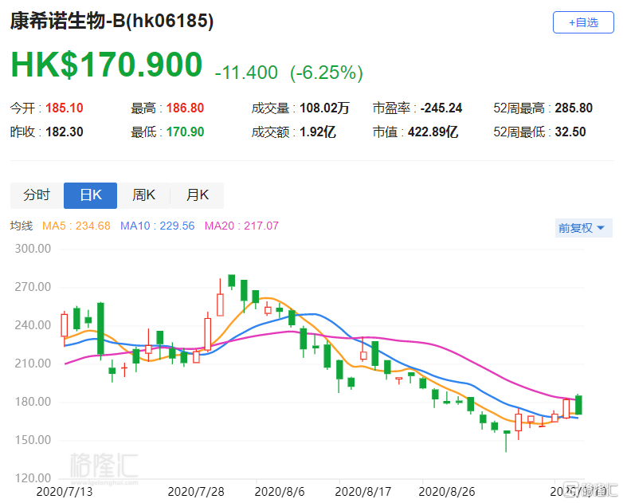Toggle the MA20 moving average label
Image resolution: width=623 pixels, height=503 pixels.
point(241,226)
